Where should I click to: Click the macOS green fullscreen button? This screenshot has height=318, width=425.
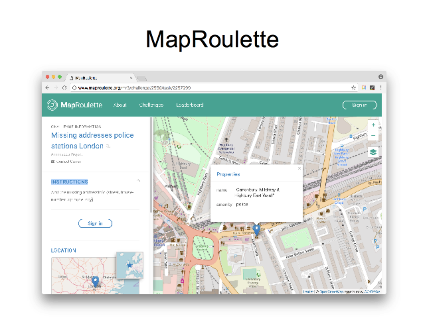pyautogui.click(x=60, y=77)
